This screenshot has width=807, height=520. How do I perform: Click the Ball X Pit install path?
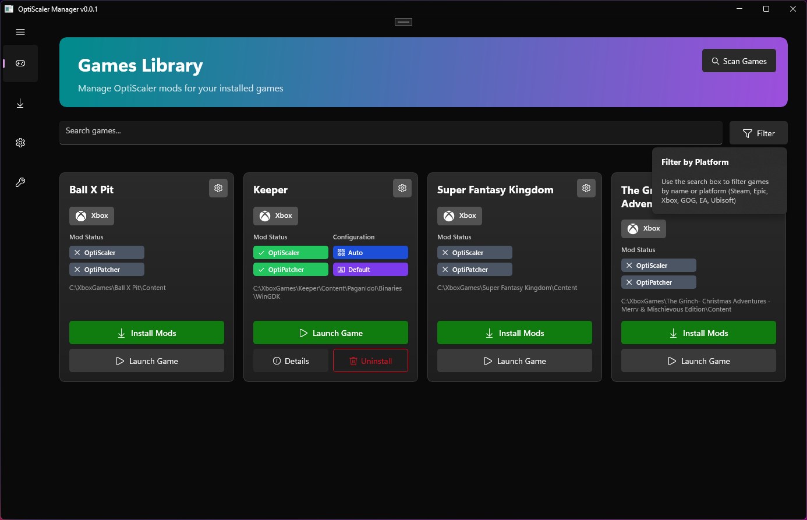coord(118,288)
